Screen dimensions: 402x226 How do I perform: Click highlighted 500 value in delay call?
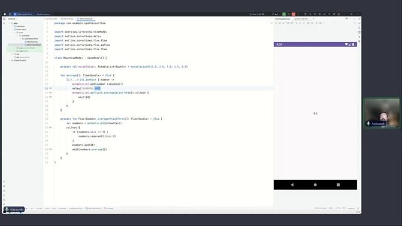point(97,89)
